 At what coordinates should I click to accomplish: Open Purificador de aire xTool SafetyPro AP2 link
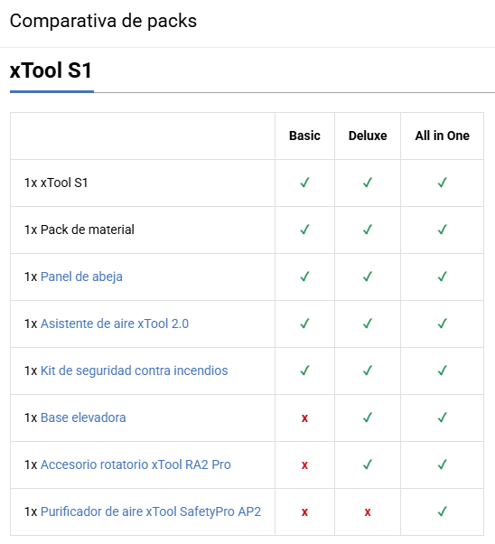point(151,511)
